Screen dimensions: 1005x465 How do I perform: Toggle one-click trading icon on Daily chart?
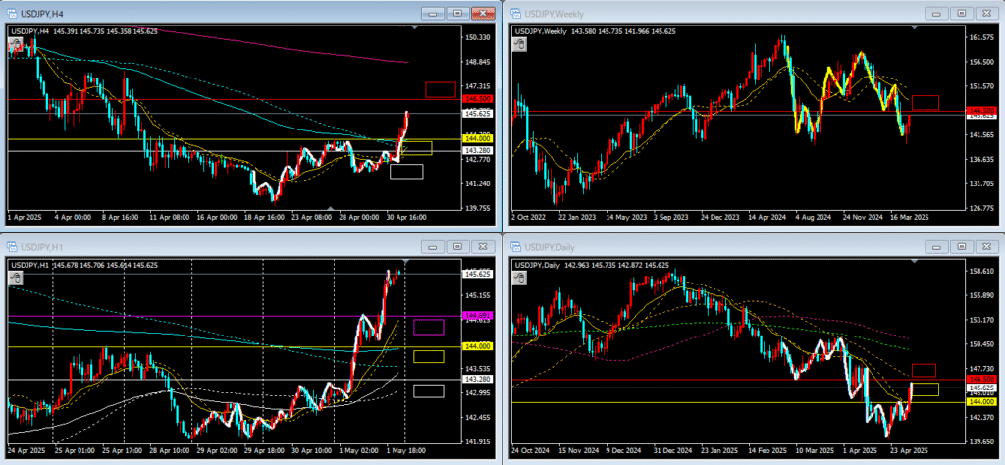tap(519, 279)
